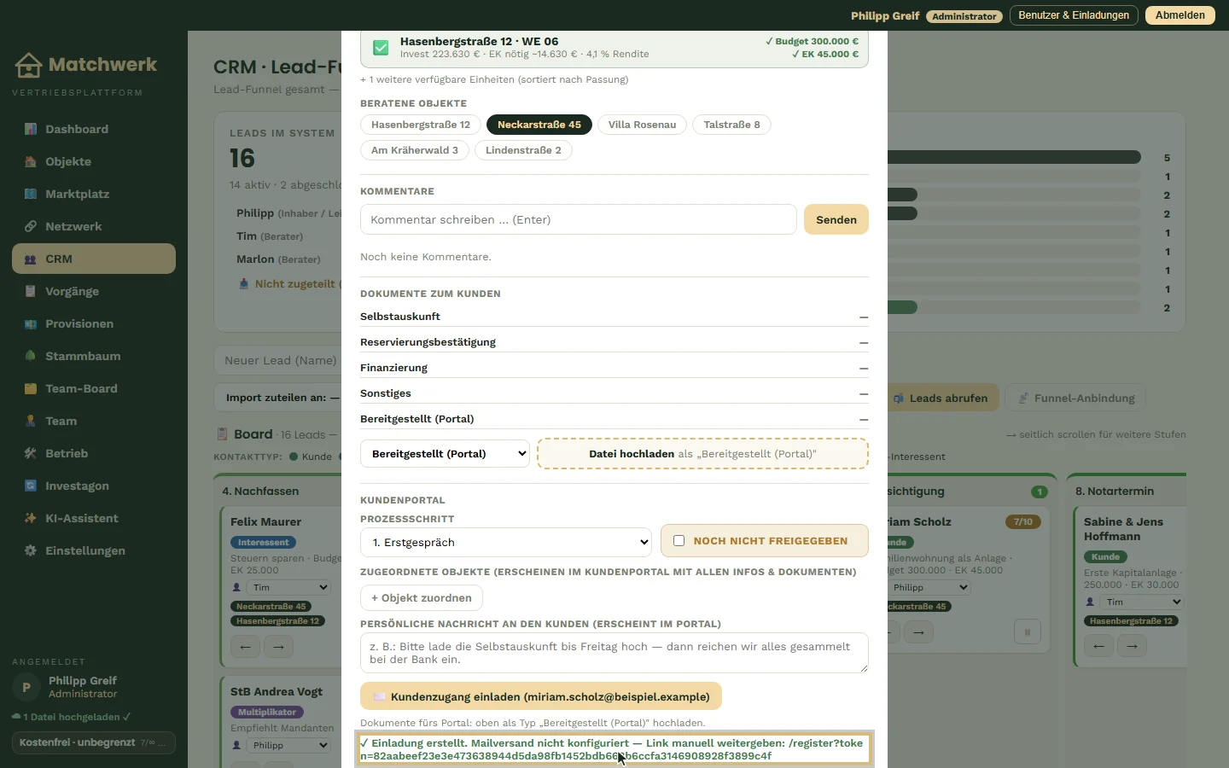This screenshot has width=1229, height=768.
Task: Click the Marktplatz sidebar icon
Action: pyautogui.click(x=31, y=194)
